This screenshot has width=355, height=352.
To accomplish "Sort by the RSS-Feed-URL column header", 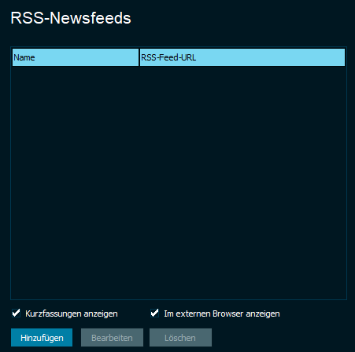I will (242, 57).
